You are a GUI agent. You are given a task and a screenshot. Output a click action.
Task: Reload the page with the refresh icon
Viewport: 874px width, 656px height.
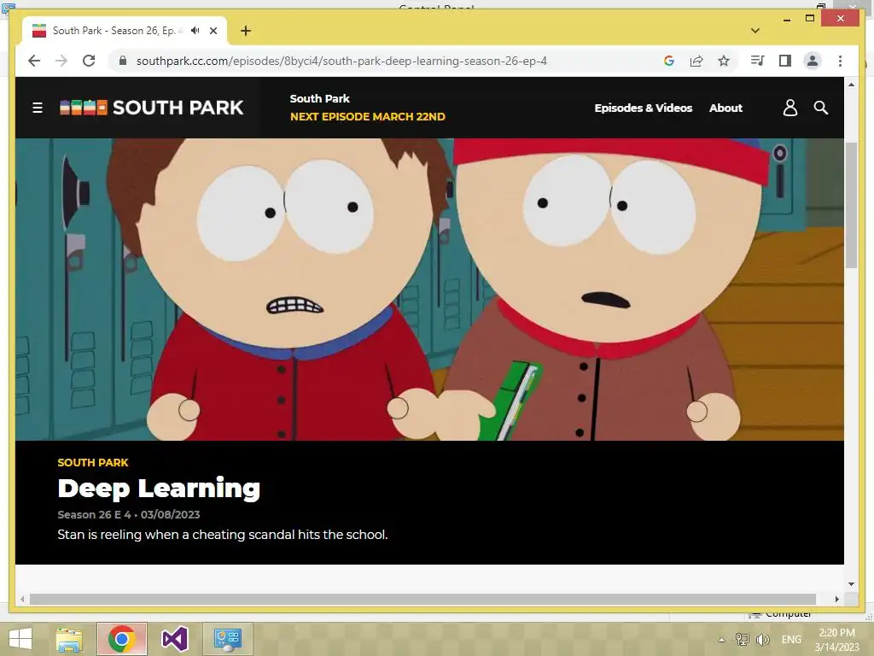point(89,61)
